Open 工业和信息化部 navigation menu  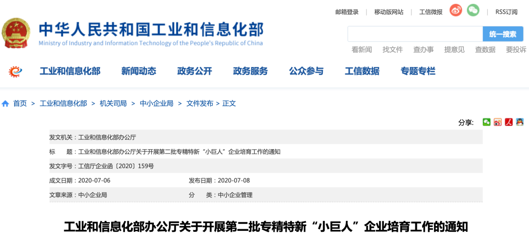pos(70,71)
